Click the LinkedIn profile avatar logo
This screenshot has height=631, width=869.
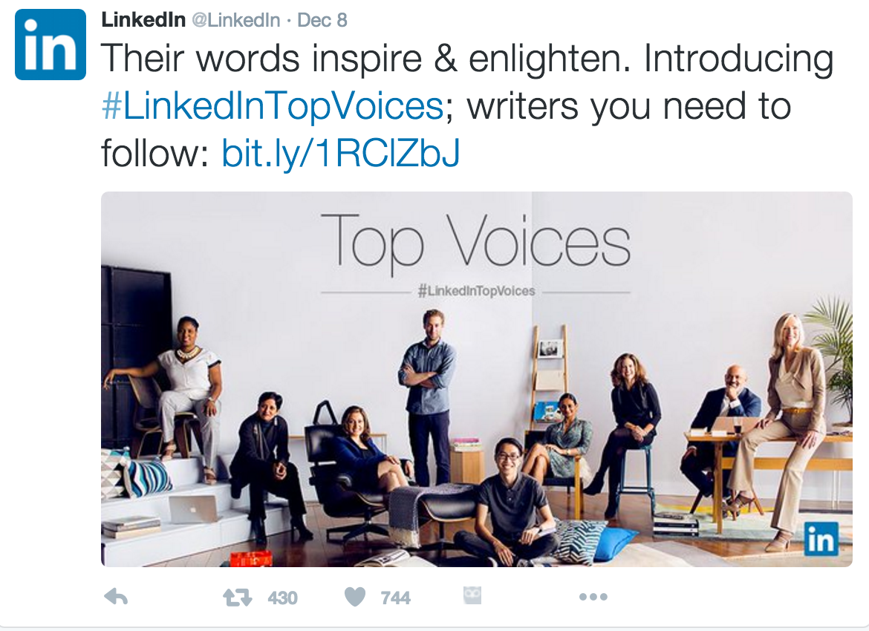pyautogui.click(x=51, y=45)
